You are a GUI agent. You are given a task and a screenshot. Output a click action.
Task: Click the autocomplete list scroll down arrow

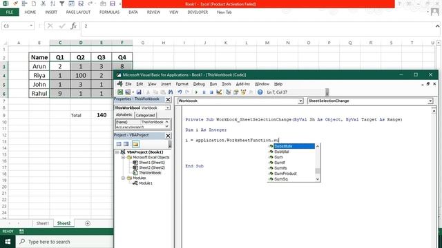point(318,179)
